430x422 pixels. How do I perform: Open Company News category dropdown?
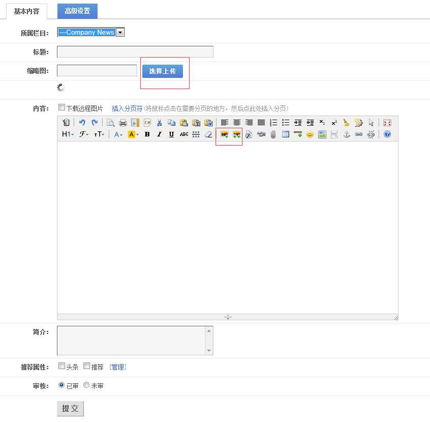[91, 33]
